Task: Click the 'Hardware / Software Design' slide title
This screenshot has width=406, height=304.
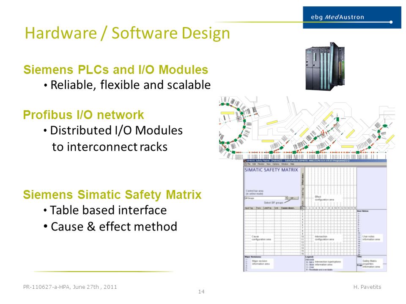Action: pyautogui.click(x=127, y=33)
